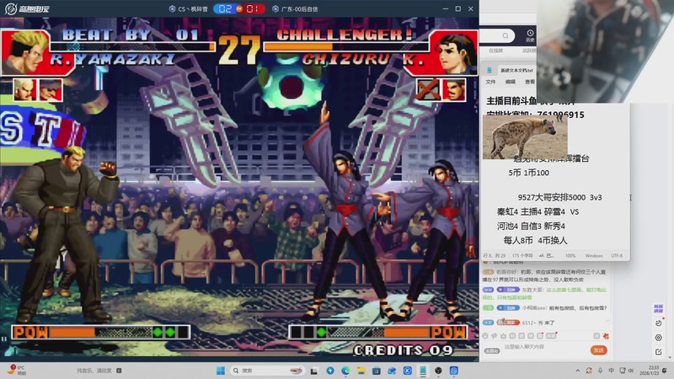Click the notification bell in the system tray
The image size is (674, 379).
(665, 371)
